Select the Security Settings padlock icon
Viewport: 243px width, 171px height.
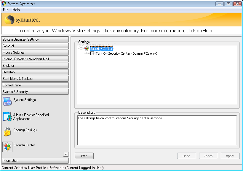point(7,132)
